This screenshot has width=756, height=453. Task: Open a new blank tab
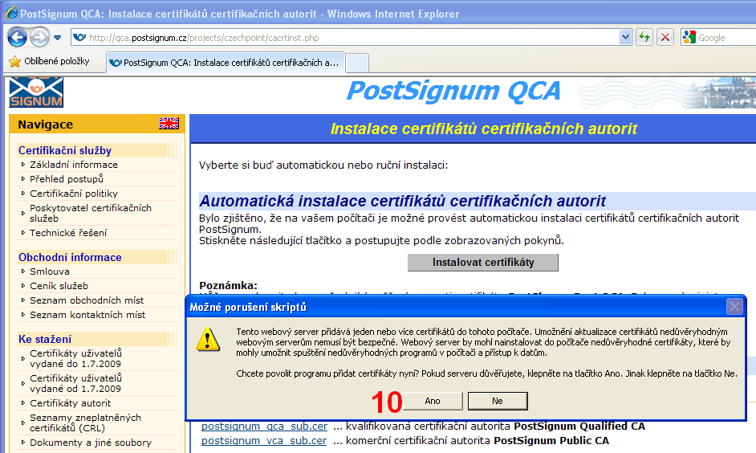[357, 63]
